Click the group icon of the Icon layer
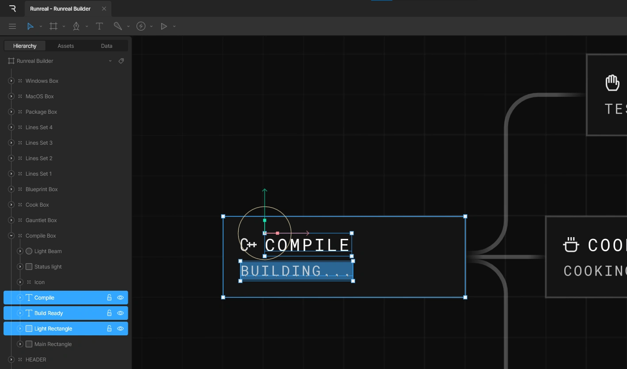This screenshot has height=369, width=627. coord(29,282)
